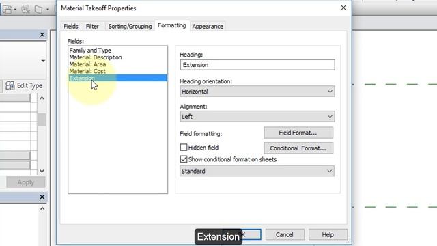Open the Heading orientation dropdown

coord(257,92)
